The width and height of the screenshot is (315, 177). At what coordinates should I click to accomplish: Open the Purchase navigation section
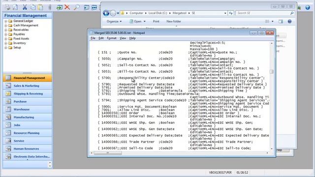pos(28,101)
